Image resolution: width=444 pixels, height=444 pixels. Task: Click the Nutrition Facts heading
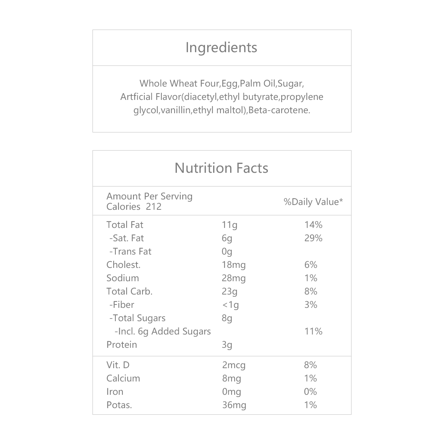click(221, 168)
